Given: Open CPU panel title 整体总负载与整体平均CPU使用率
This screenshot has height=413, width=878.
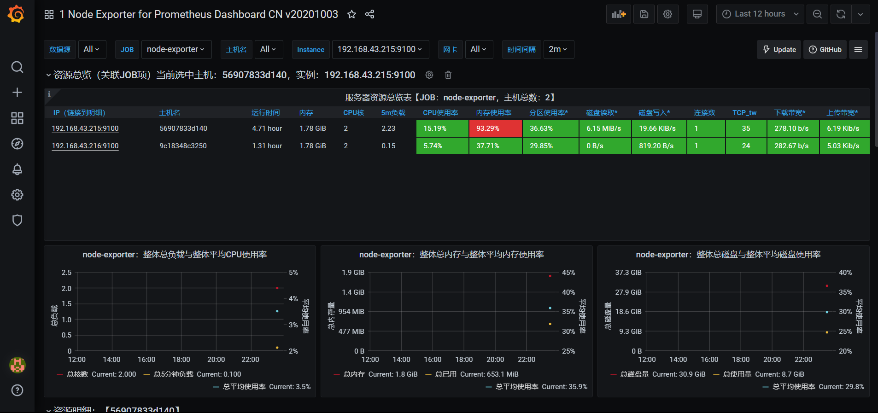Looking at the screenshot, I should [175, 255].
